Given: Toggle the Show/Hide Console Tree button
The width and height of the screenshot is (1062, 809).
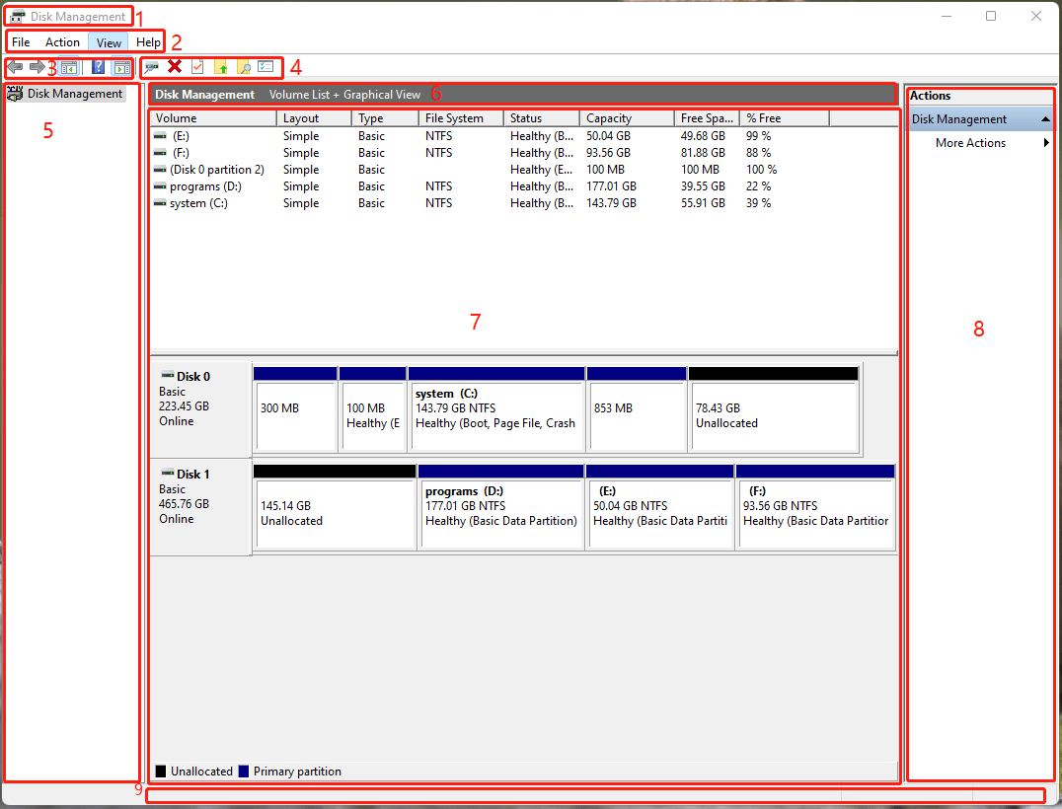Looking at the screenshot, I should tap(69, 67).
